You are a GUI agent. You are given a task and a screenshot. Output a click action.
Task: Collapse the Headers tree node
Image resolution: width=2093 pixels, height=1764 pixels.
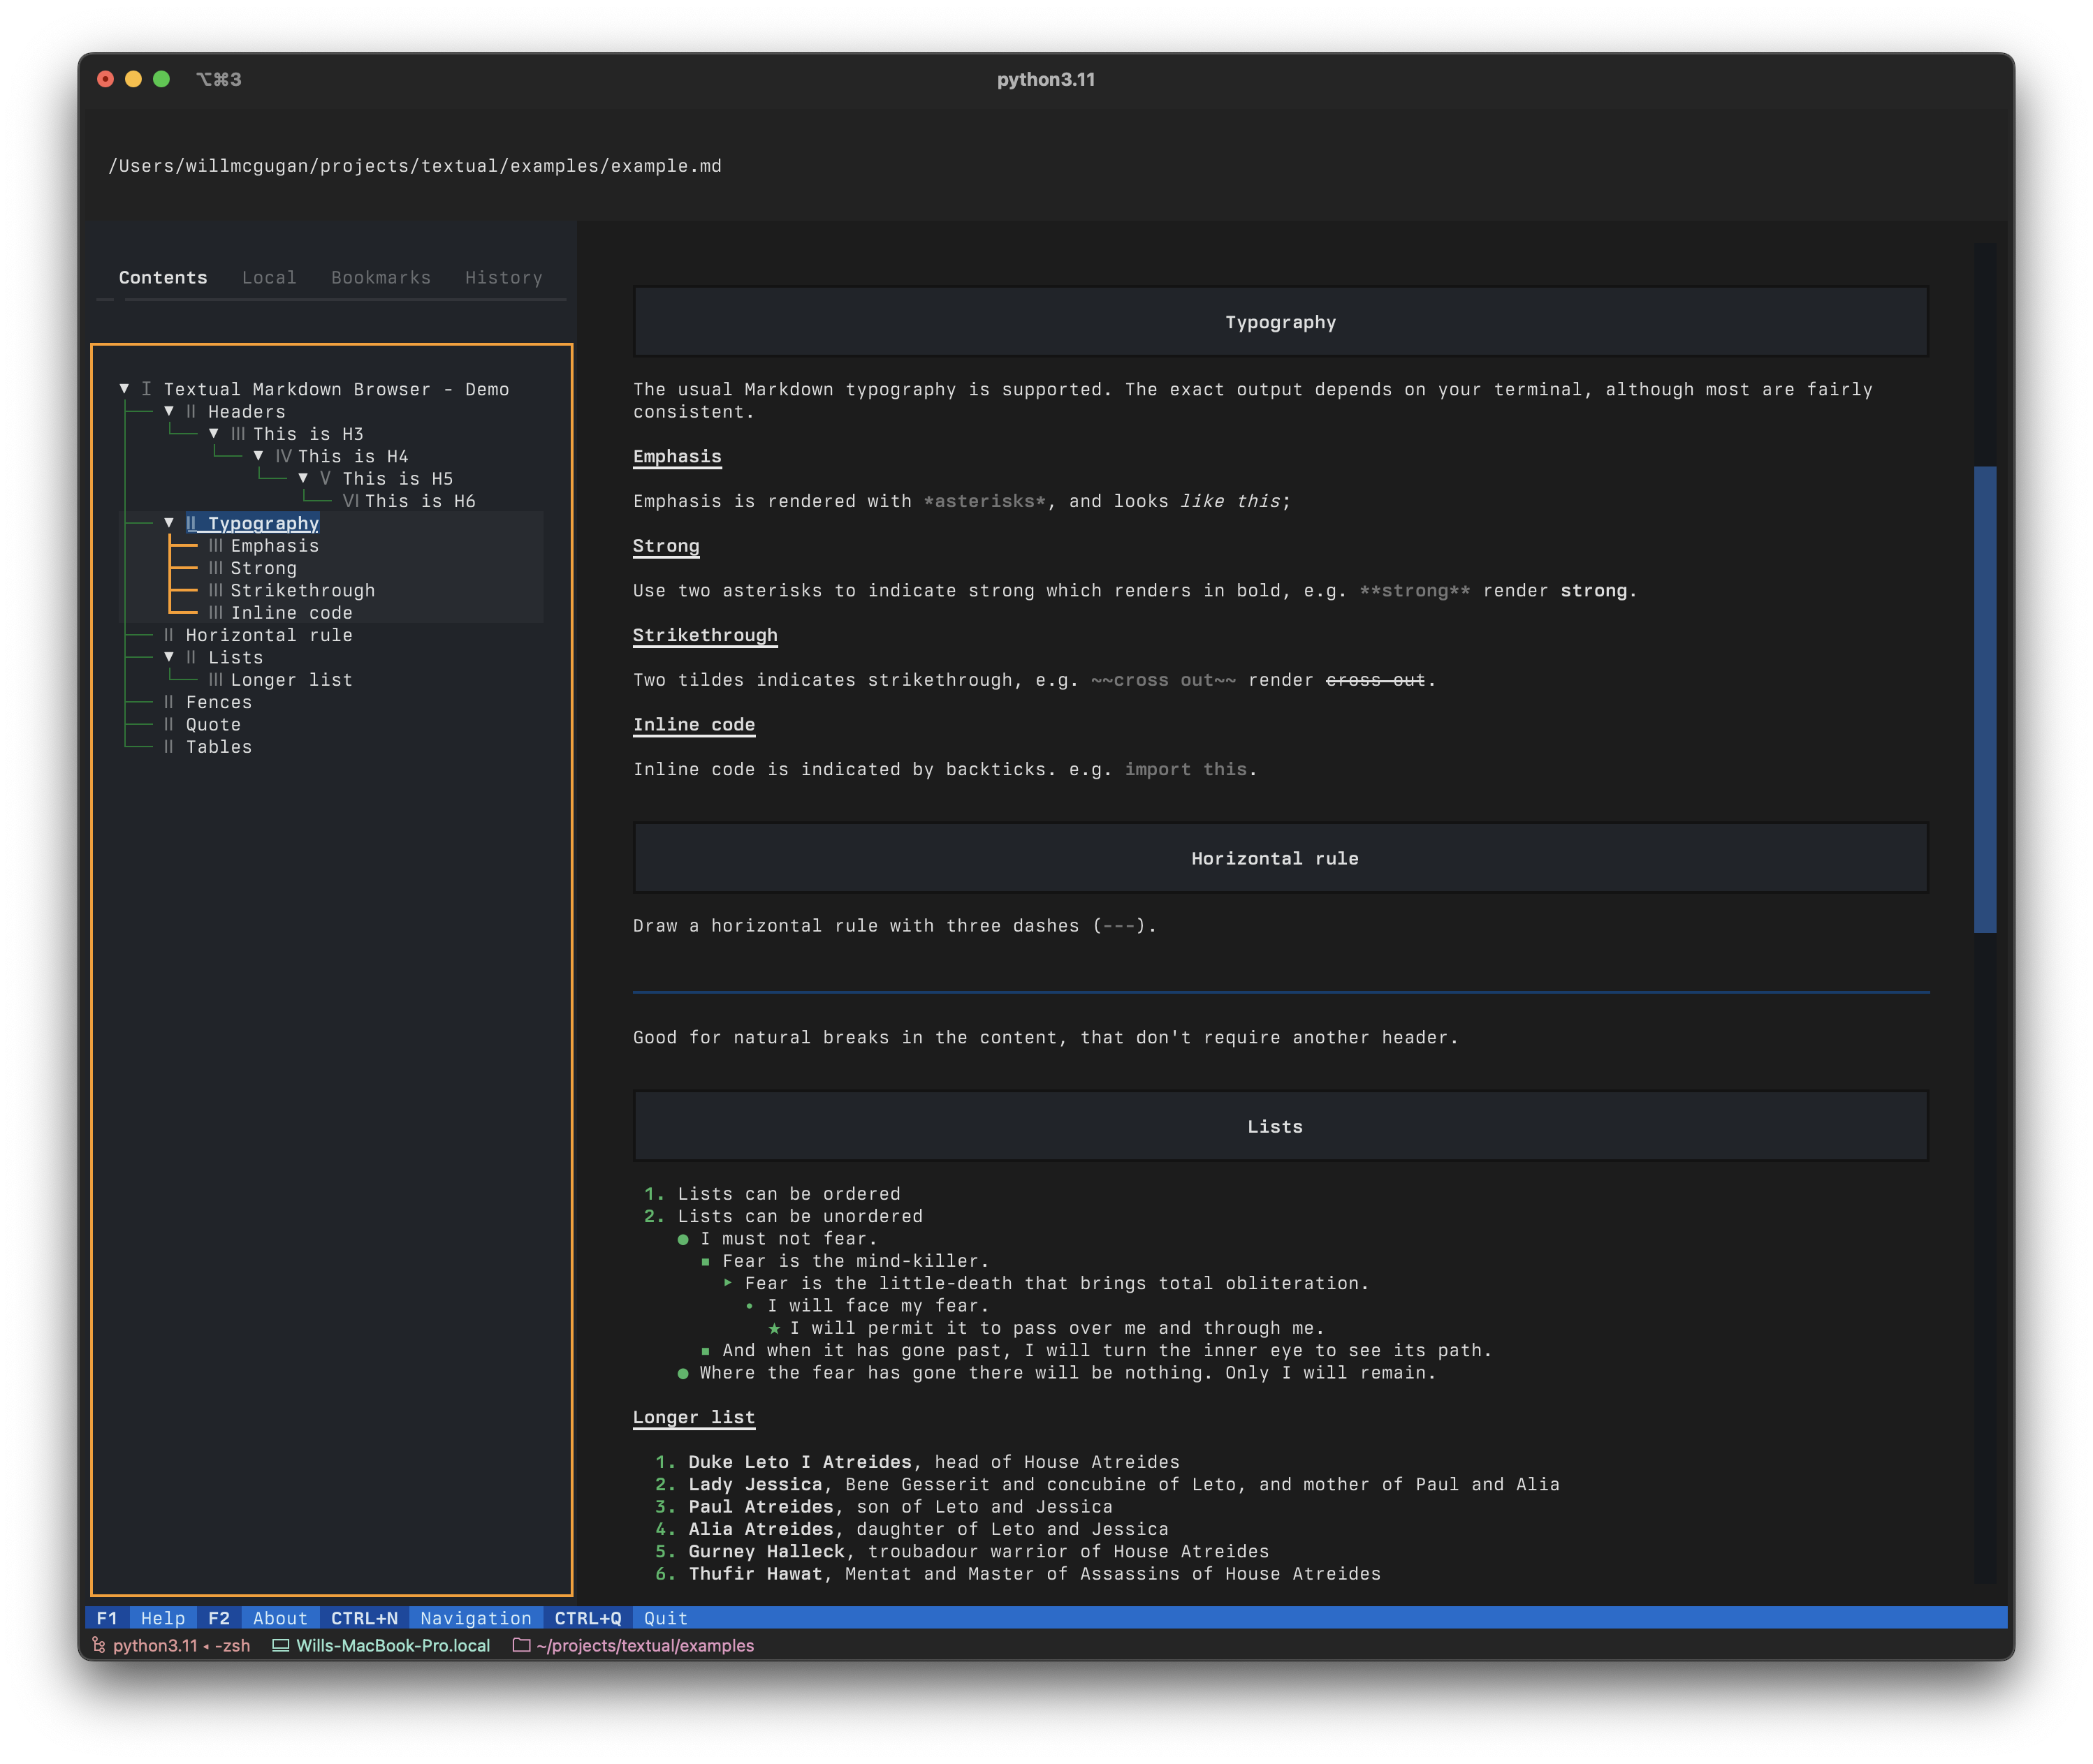pos(169,411)
